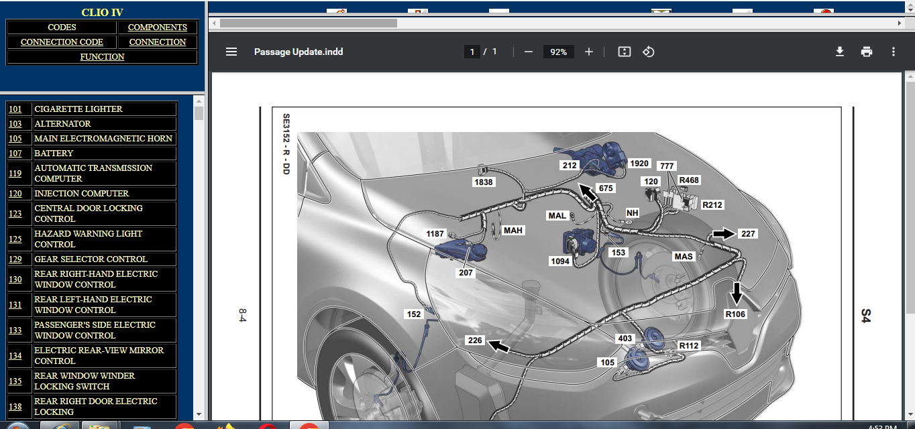Click the component list scrollbar thumb

(x=199, y=113)
